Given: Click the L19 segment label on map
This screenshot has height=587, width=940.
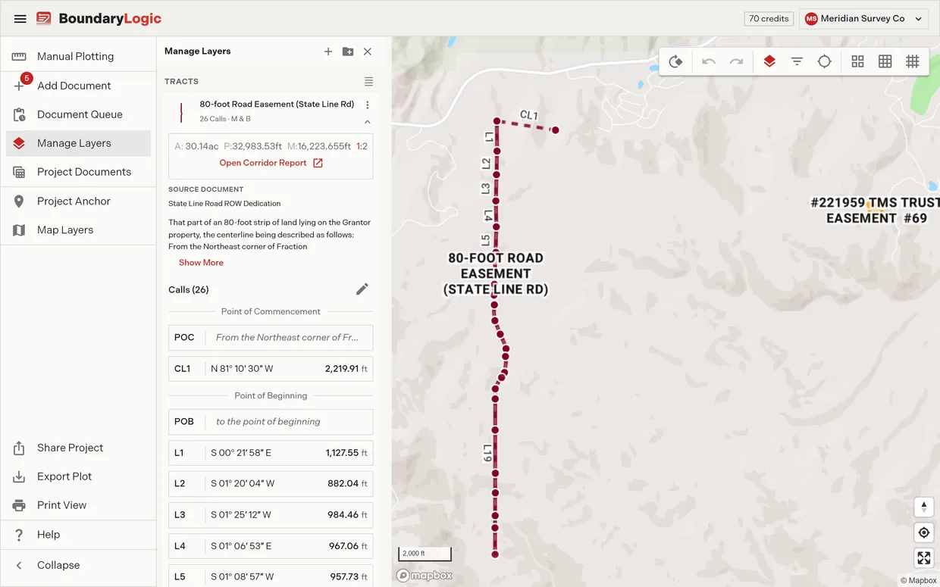Looking at the screenshot, I should coord(488,453).
